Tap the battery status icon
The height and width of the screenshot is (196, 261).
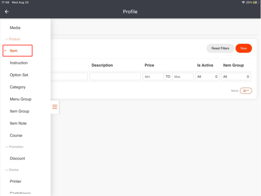[x=256, y=3]
